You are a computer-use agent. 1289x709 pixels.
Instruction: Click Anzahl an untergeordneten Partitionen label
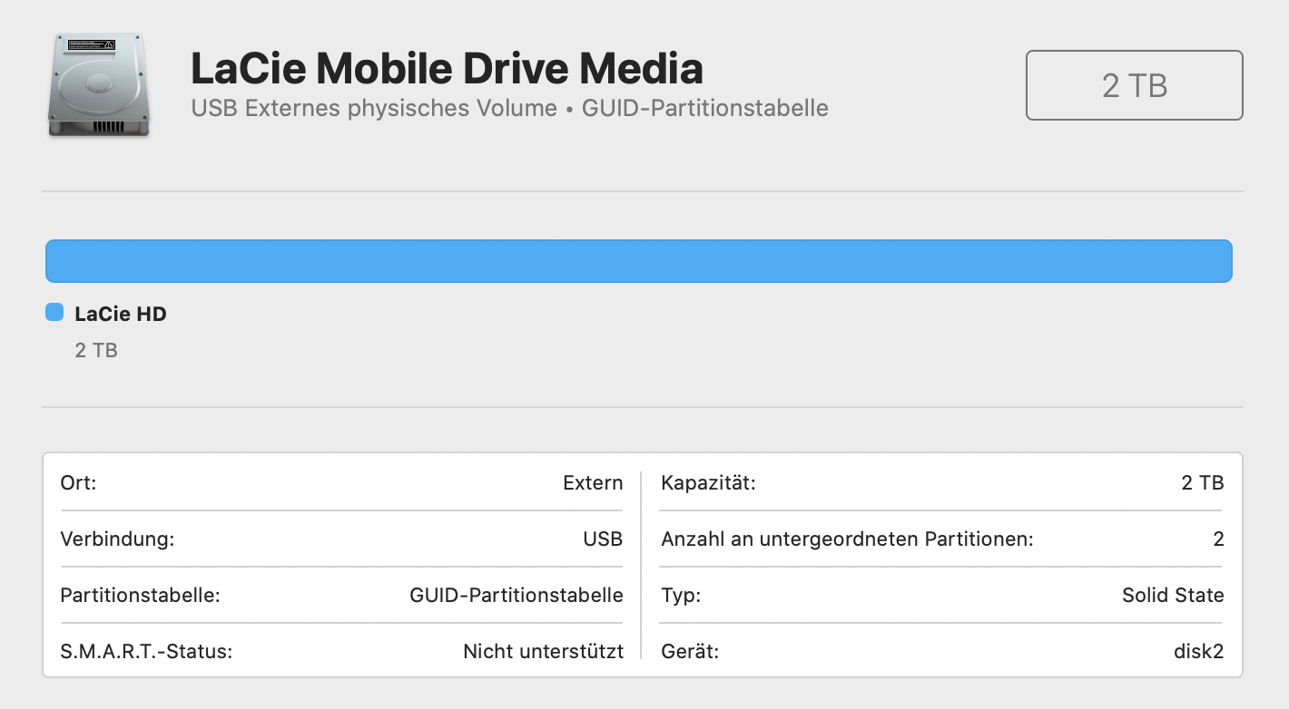coord(847,539)
